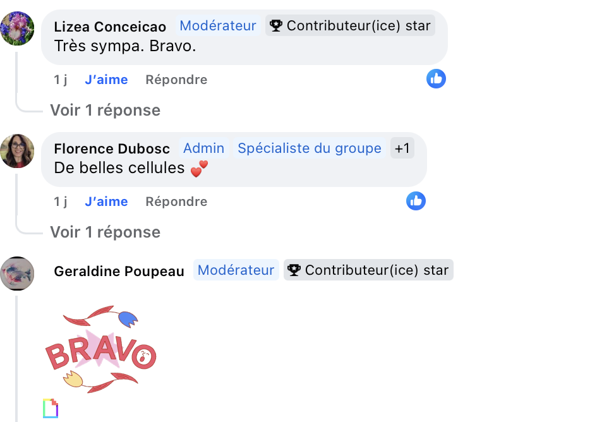The height and width of the screenshot is (422, 609).
Task: Open the BRAVO animated sticker
Action: tap(101, 349)
